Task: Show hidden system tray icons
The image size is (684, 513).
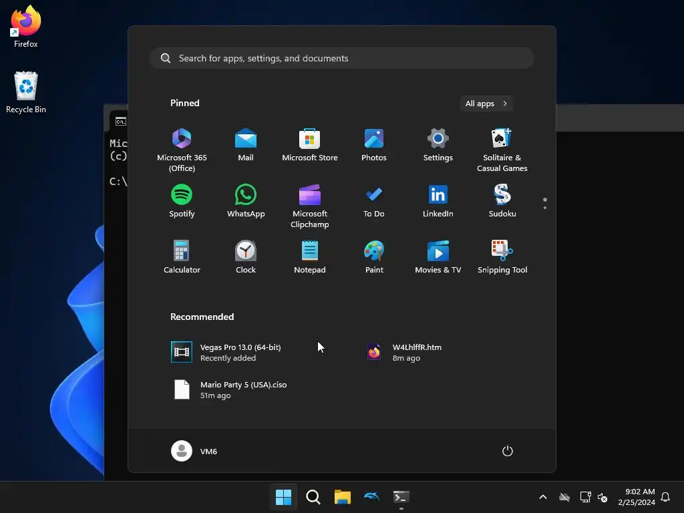Action: click(543, 497)
